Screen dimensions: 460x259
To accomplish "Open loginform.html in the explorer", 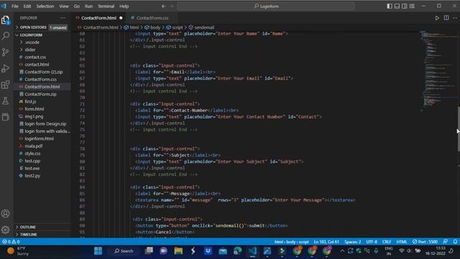I will tap(39, 139).
